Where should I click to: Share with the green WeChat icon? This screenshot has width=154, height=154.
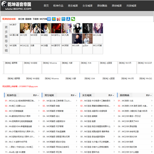pyautogui.click(x=73, y=19)
